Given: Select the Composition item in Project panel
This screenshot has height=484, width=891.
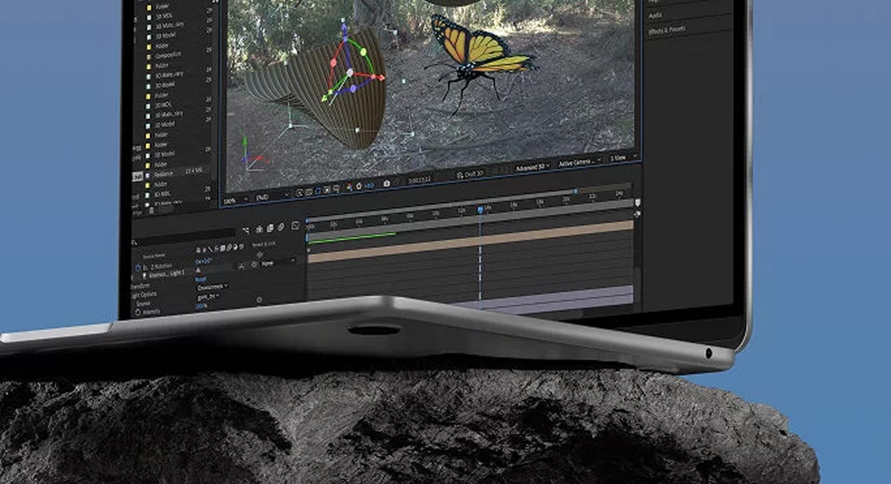Looking at the screenshot, I should (x=168, y=55).
